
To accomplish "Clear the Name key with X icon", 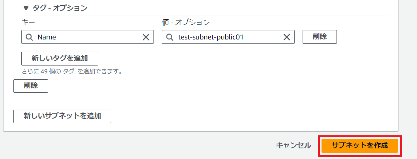I will click(x=146, y=37).
